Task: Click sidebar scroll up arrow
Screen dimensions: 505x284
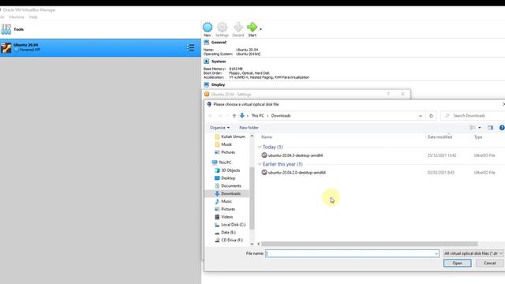Action: point(252,136)
